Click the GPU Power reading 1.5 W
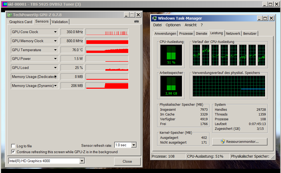 pos(72,59)
